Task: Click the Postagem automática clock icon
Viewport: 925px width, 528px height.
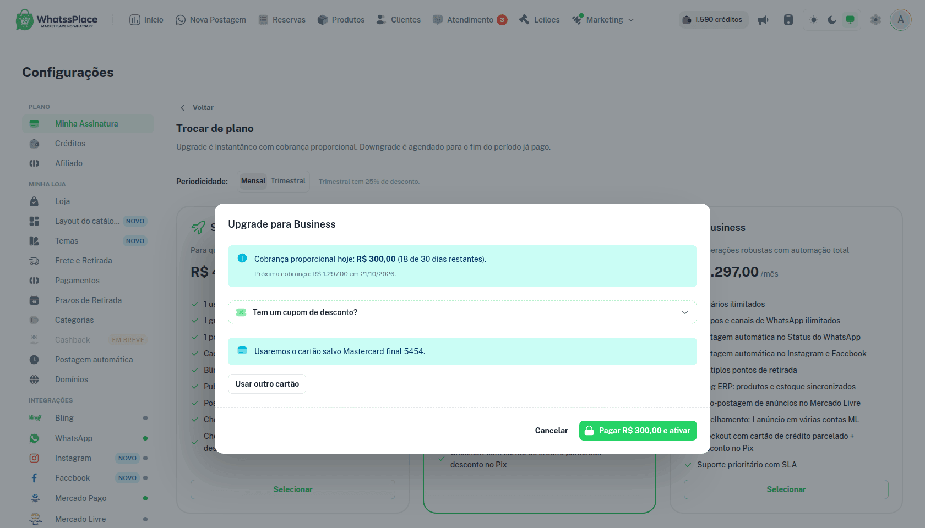Action: point(34,360)
